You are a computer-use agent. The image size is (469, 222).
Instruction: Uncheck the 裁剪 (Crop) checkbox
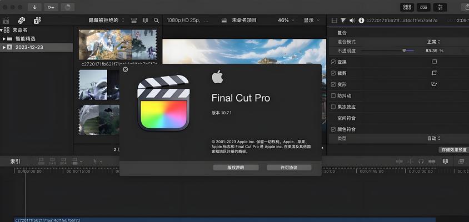pos(333,73)
